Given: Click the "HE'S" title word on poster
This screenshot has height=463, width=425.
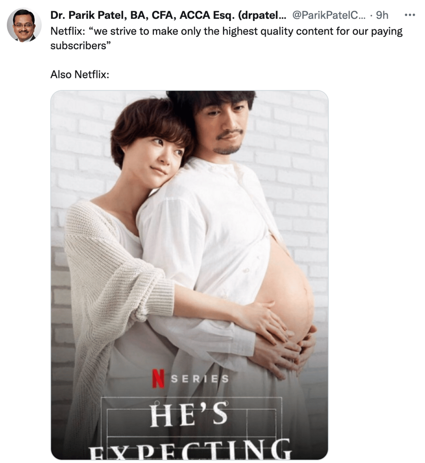Looking at the screenshot, I should click(x=189, y=414).
